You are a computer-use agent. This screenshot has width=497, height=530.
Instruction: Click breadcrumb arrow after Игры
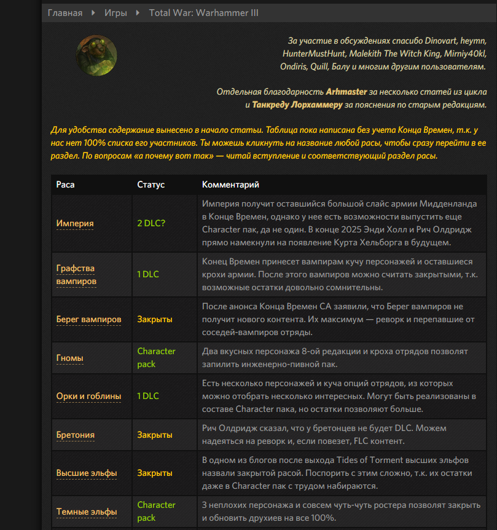[x=138, y=13]
